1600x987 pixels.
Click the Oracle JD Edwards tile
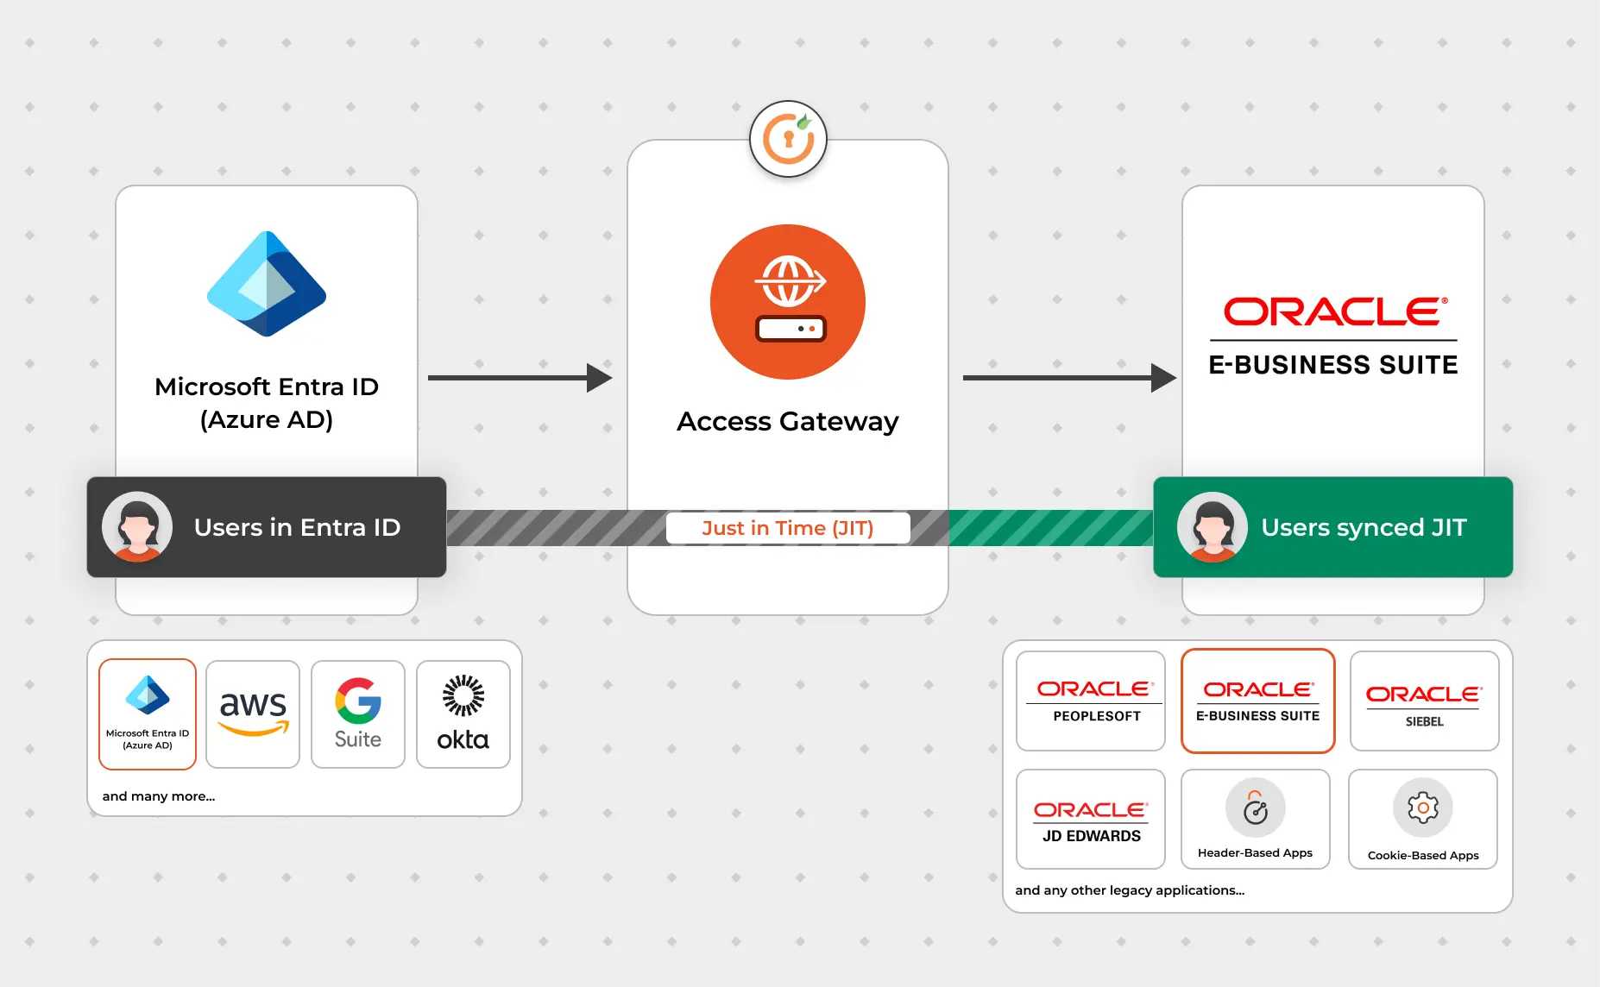tap(1090, 819)
